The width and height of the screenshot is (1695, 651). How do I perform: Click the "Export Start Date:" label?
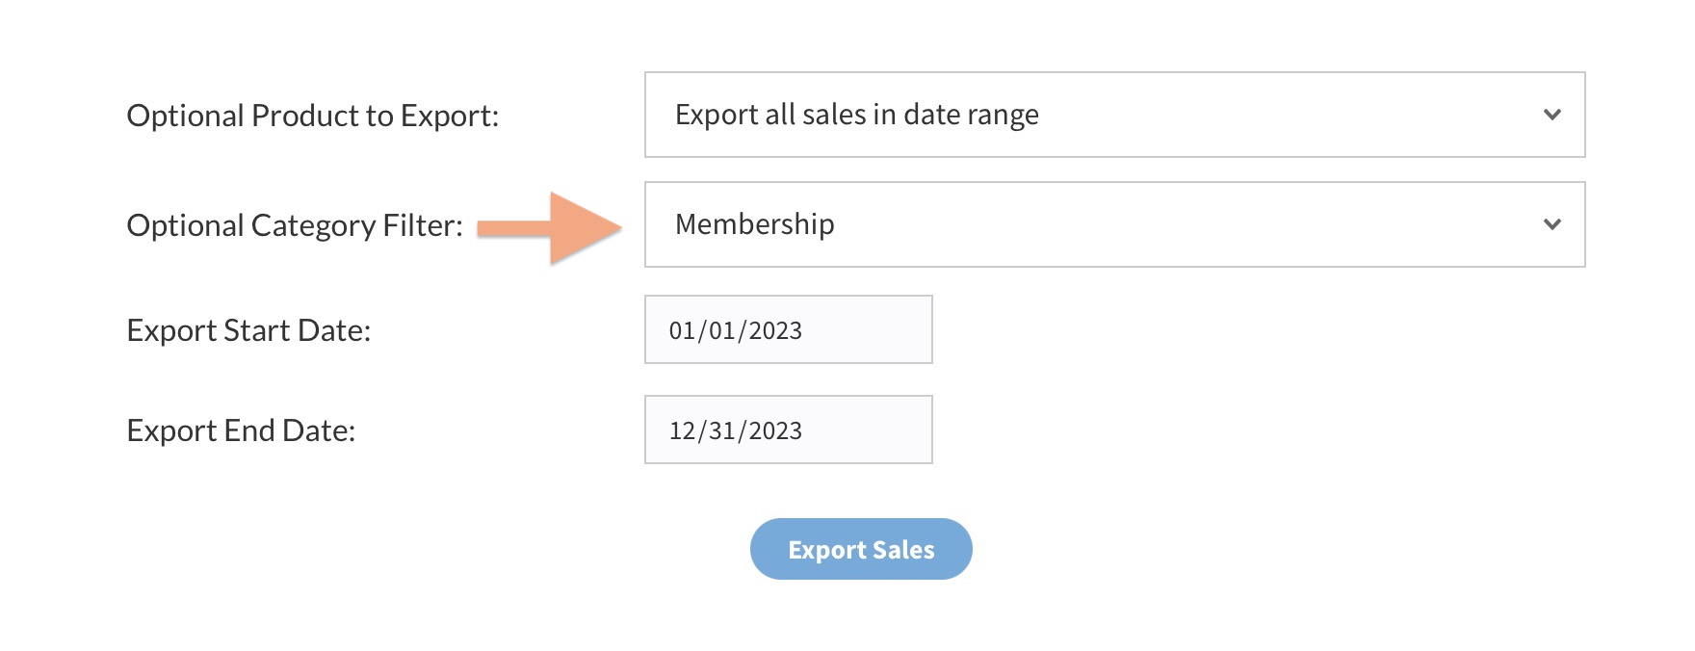(248, 330)
